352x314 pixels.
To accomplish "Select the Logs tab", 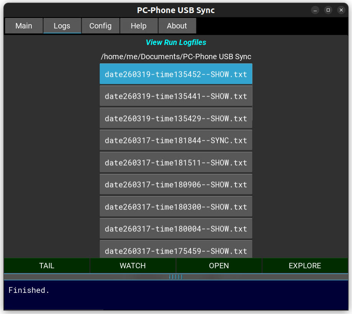I will click(x=62, y=26).
